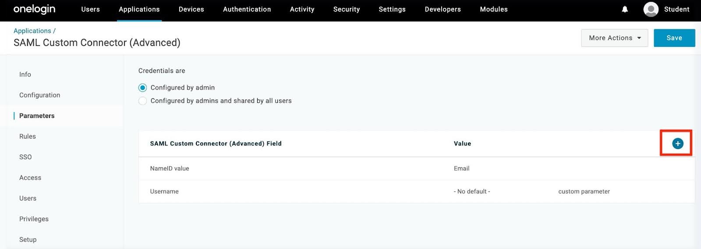Image resolution: width=701 pixels, height=249 pixels.
Task: Open the Authentication top menu
Action: click(x=247, y=9)
